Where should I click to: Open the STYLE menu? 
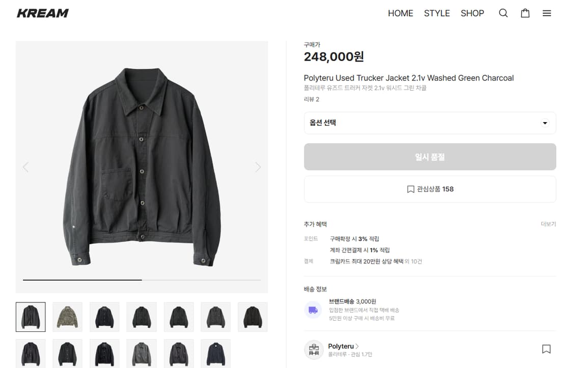tap(436, 13)
